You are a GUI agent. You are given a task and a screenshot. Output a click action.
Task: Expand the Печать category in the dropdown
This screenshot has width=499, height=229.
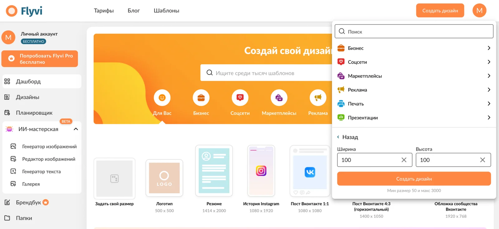coord(489,103)
